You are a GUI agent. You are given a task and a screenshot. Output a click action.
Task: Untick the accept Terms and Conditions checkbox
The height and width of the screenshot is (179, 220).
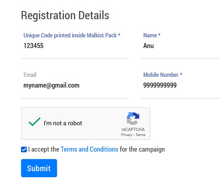click(24, 149)
